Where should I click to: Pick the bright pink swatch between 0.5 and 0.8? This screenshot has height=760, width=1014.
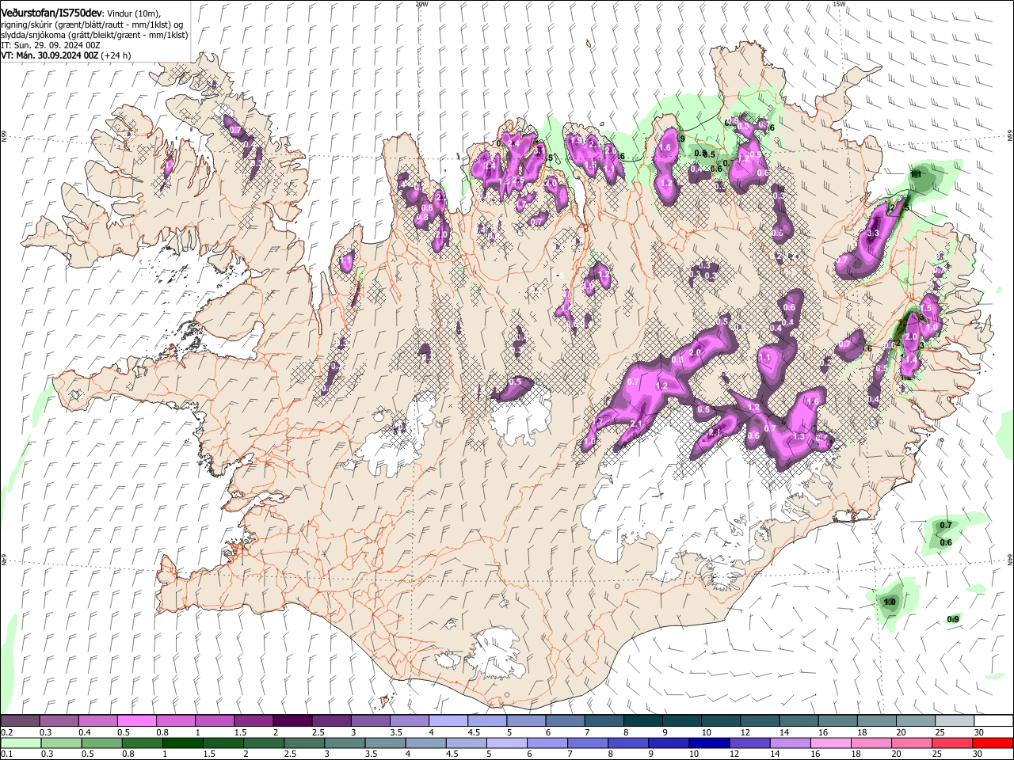coord(136,720)
